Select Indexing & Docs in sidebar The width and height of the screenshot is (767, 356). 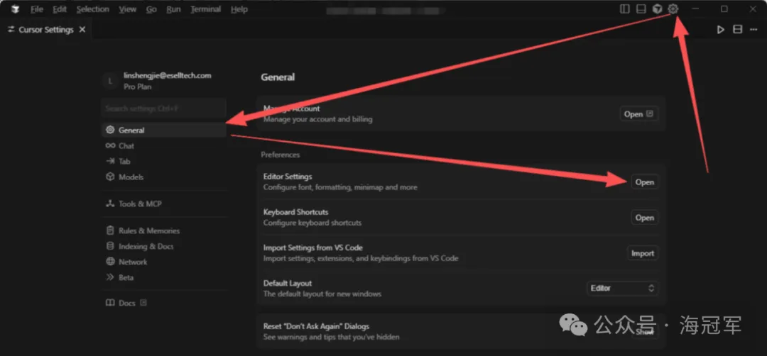pyautogui.click(x=164, y=247)
